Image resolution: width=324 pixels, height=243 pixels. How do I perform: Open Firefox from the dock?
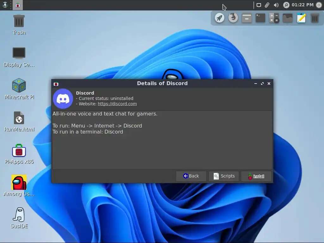tap(233, 18)
